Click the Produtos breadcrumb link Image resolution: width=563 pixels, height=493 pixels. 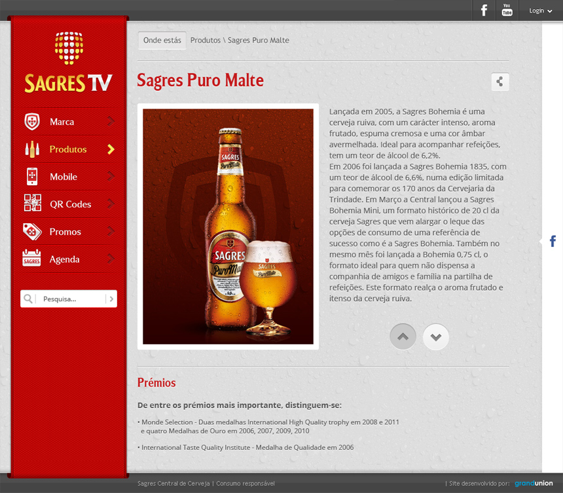(x=206, y=40)
